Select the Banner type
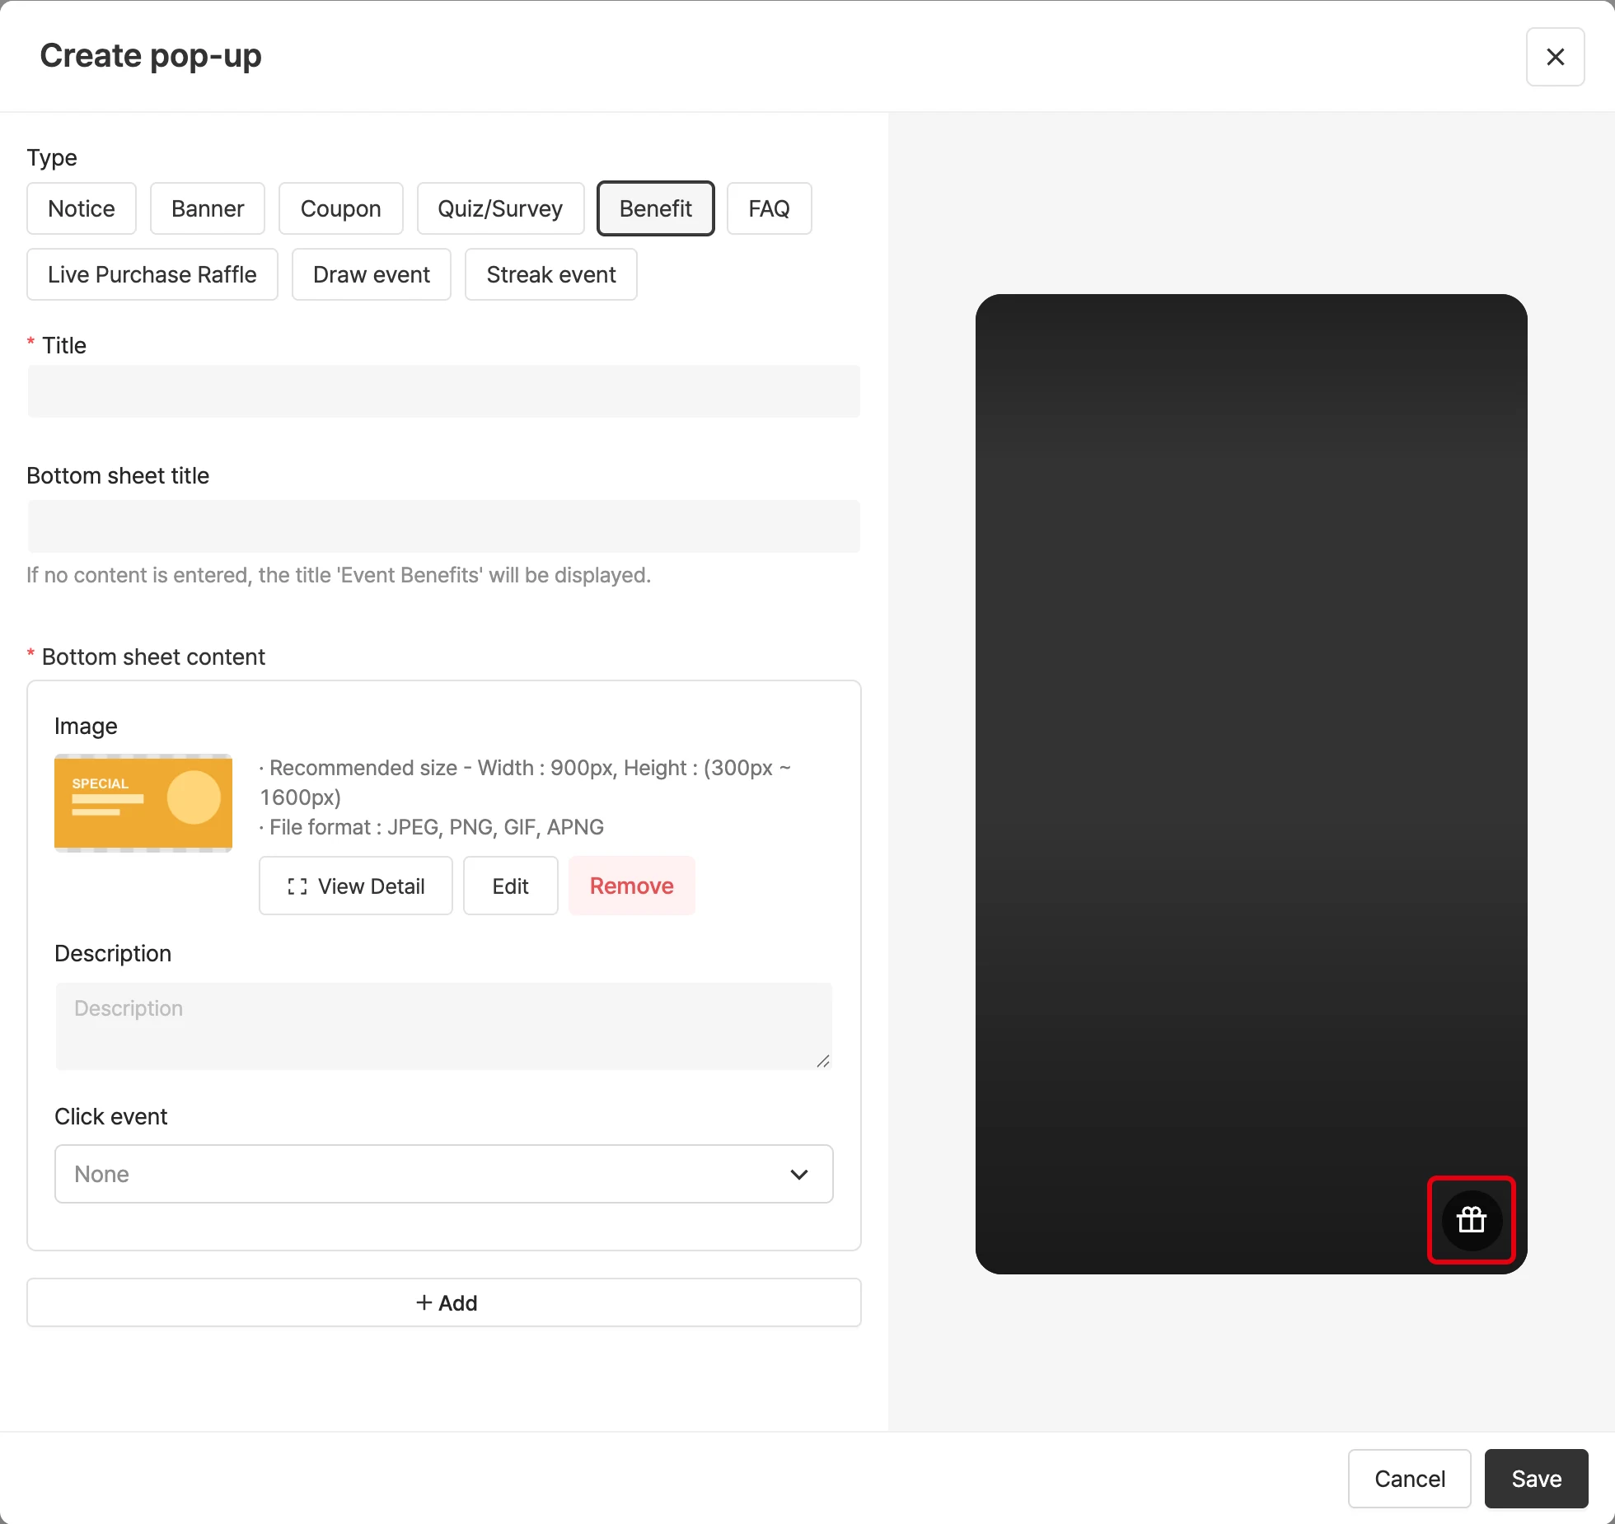The width and height of the screenshot is (1615, 1524). click(x=208, y=208)
